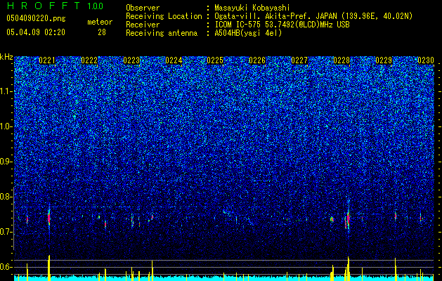Click the date stamp 05.04.09 02:20

pos(36,32)
